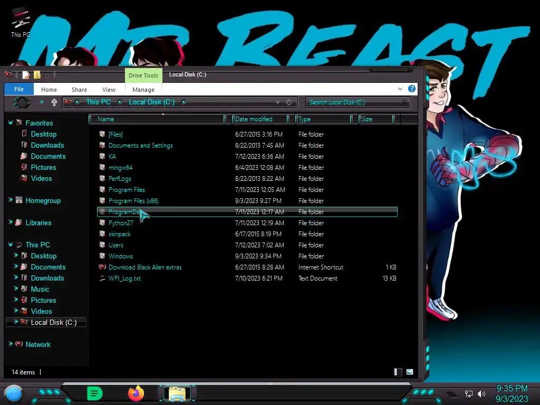Collapse the Favorites tree node
The image size is (540, 405).
tap(11, 122)
